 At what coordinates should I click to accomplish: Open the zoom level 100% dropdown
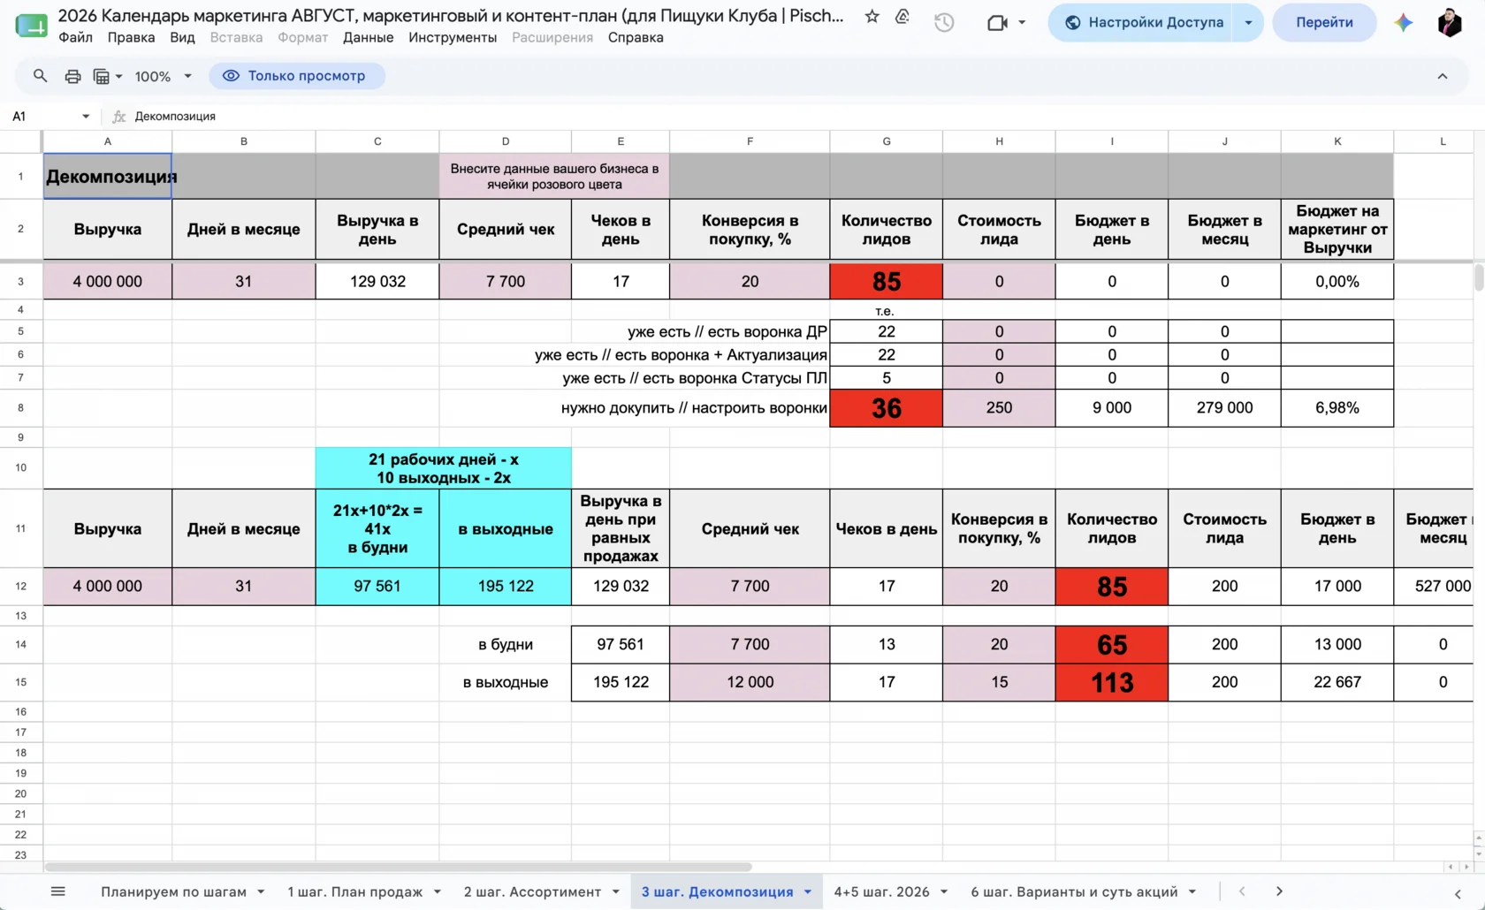[x=164, y=76]
